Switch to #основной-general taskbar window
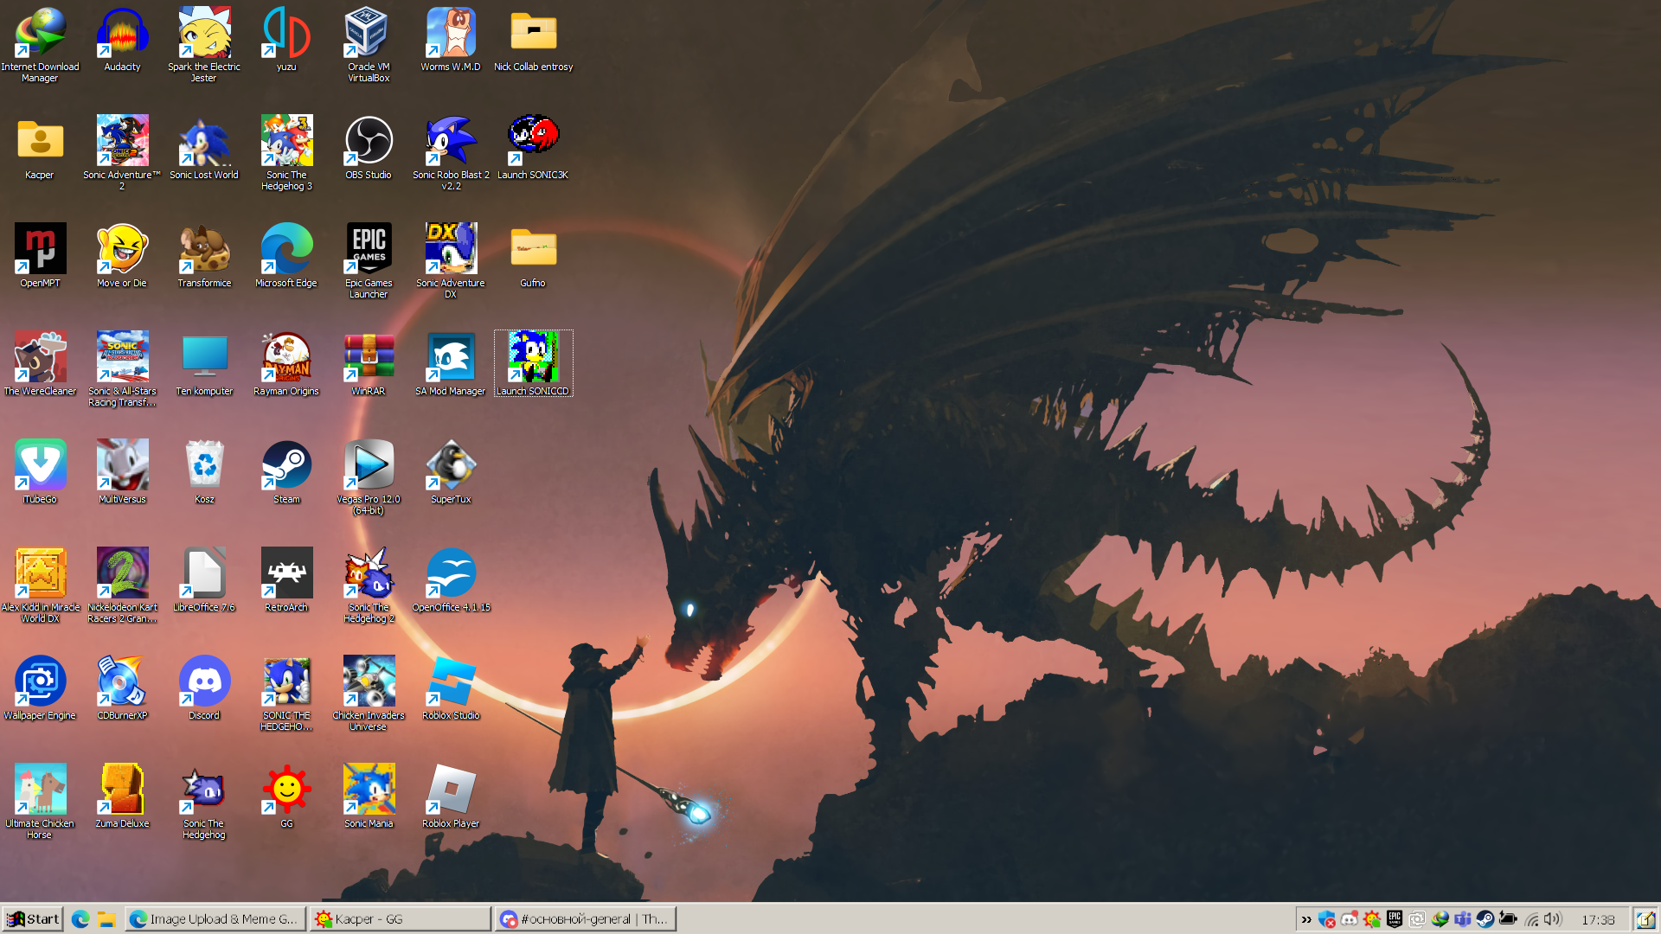Viewport: 1661px width, 934px height. 586,918
